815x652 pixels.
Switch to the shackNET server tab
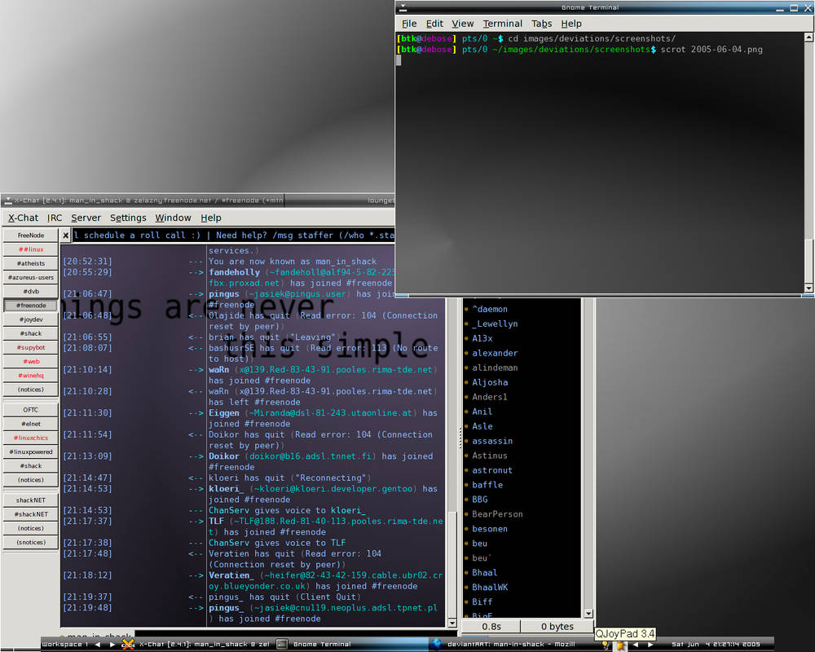31,500
